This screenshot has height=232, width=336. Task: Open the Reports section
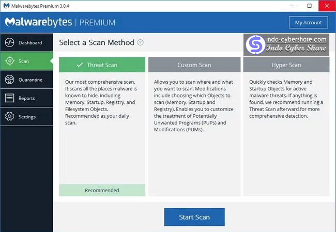pyautogui.click(x=26, y=98)
